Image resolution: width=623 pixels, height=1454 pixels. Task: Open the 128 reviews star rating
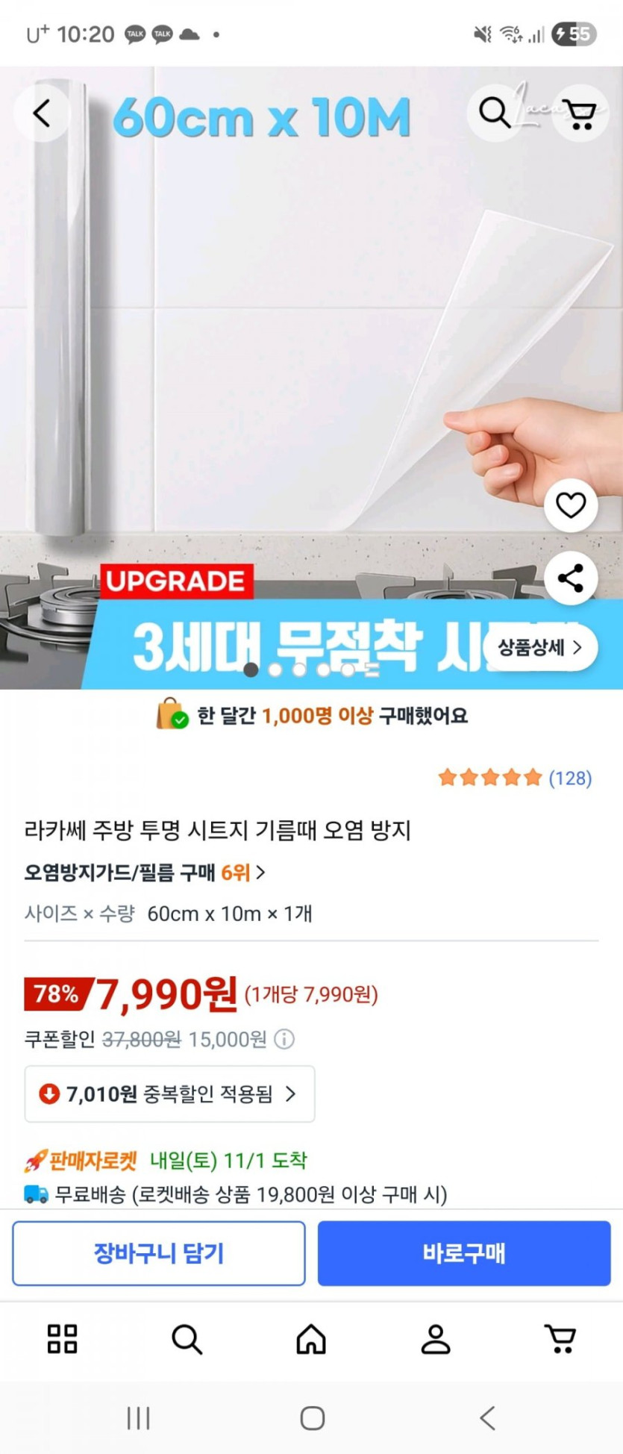[x=515, y=779]
